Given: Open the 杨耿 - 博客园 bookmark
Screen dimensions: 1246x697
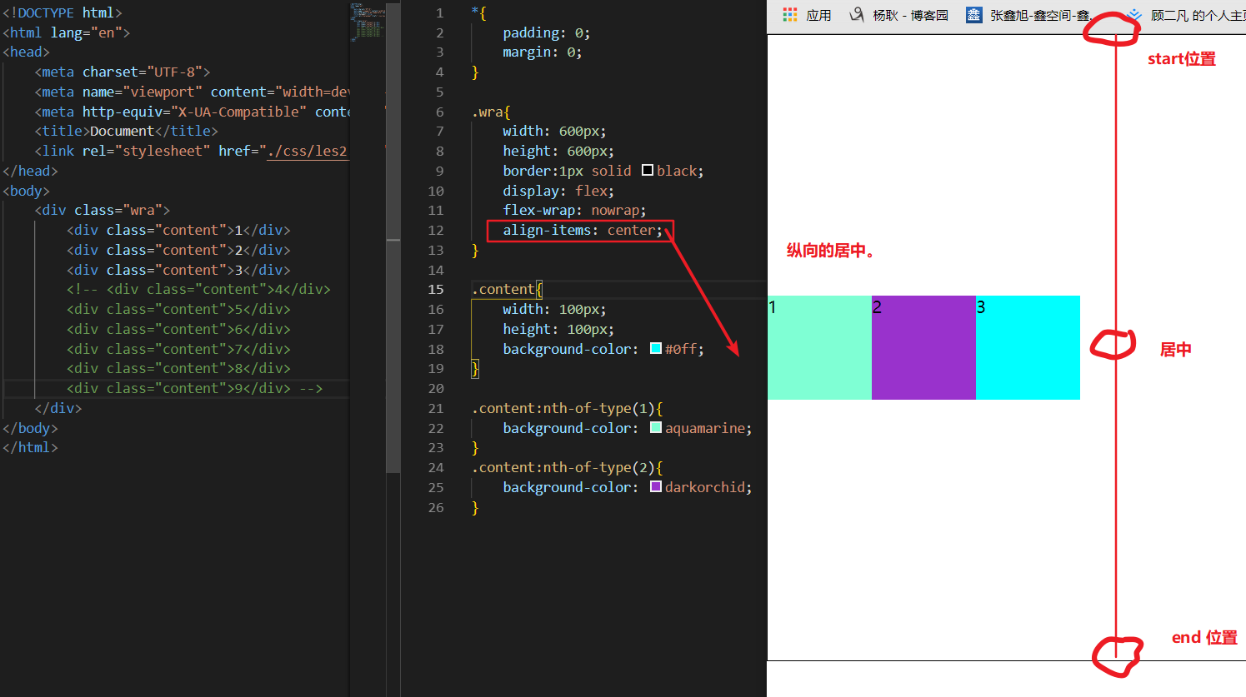Looking at the screenshot, I should [x=909, y=15].
